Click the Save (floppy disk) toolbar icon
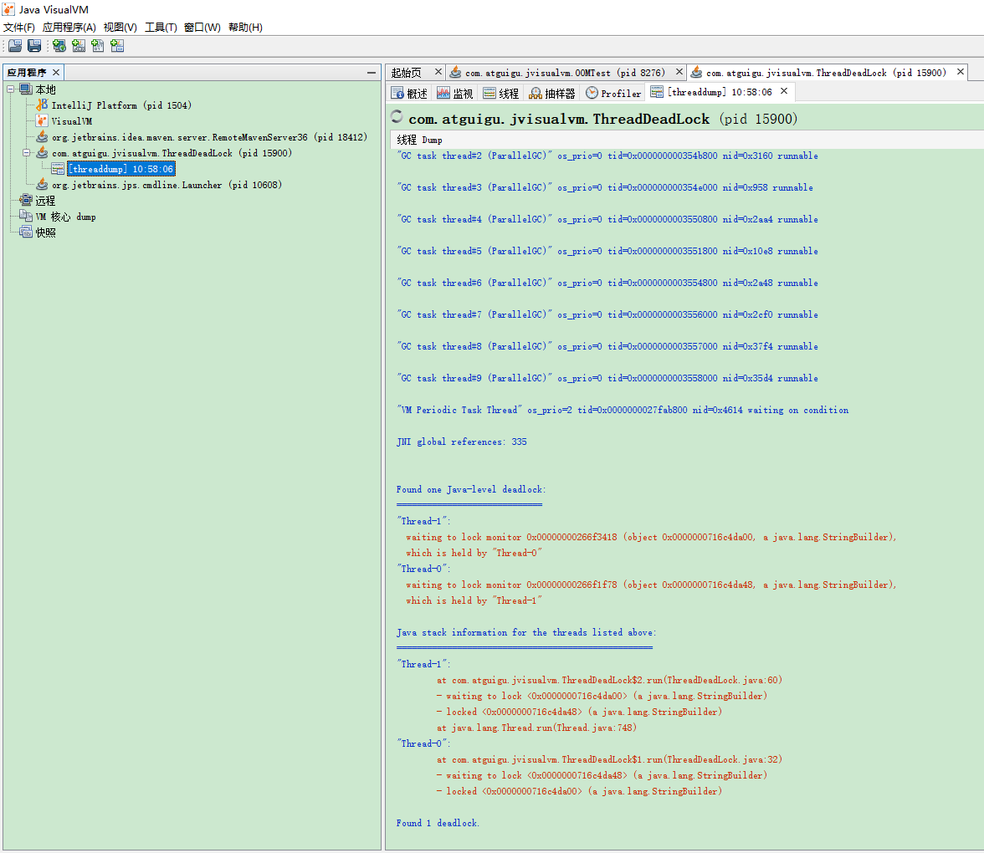This screenshot has width=984, height=853. (x=34, y=46)
